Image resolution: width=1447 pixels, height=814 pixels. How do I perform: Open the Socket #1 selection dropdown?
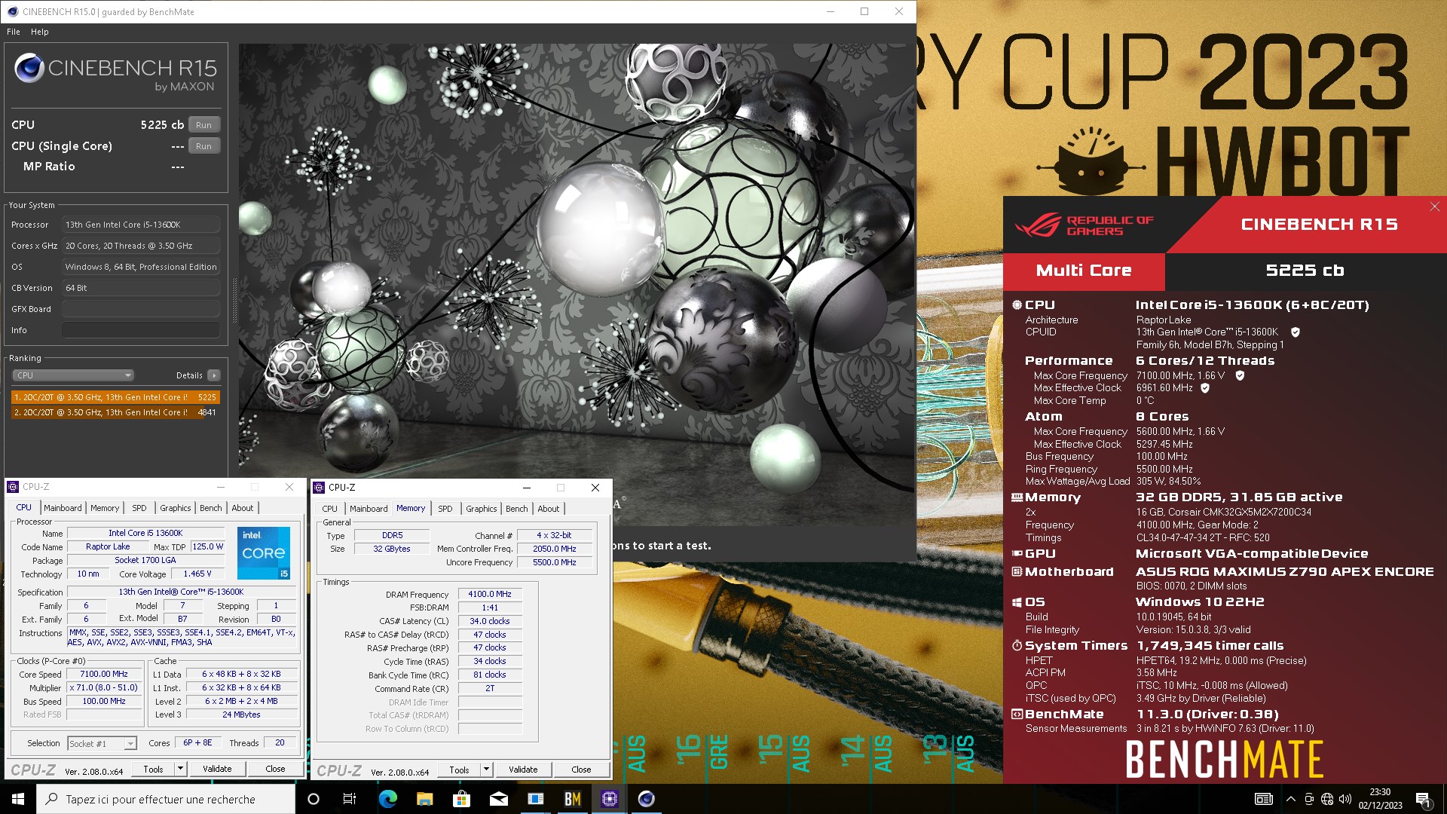click(102, 744)
